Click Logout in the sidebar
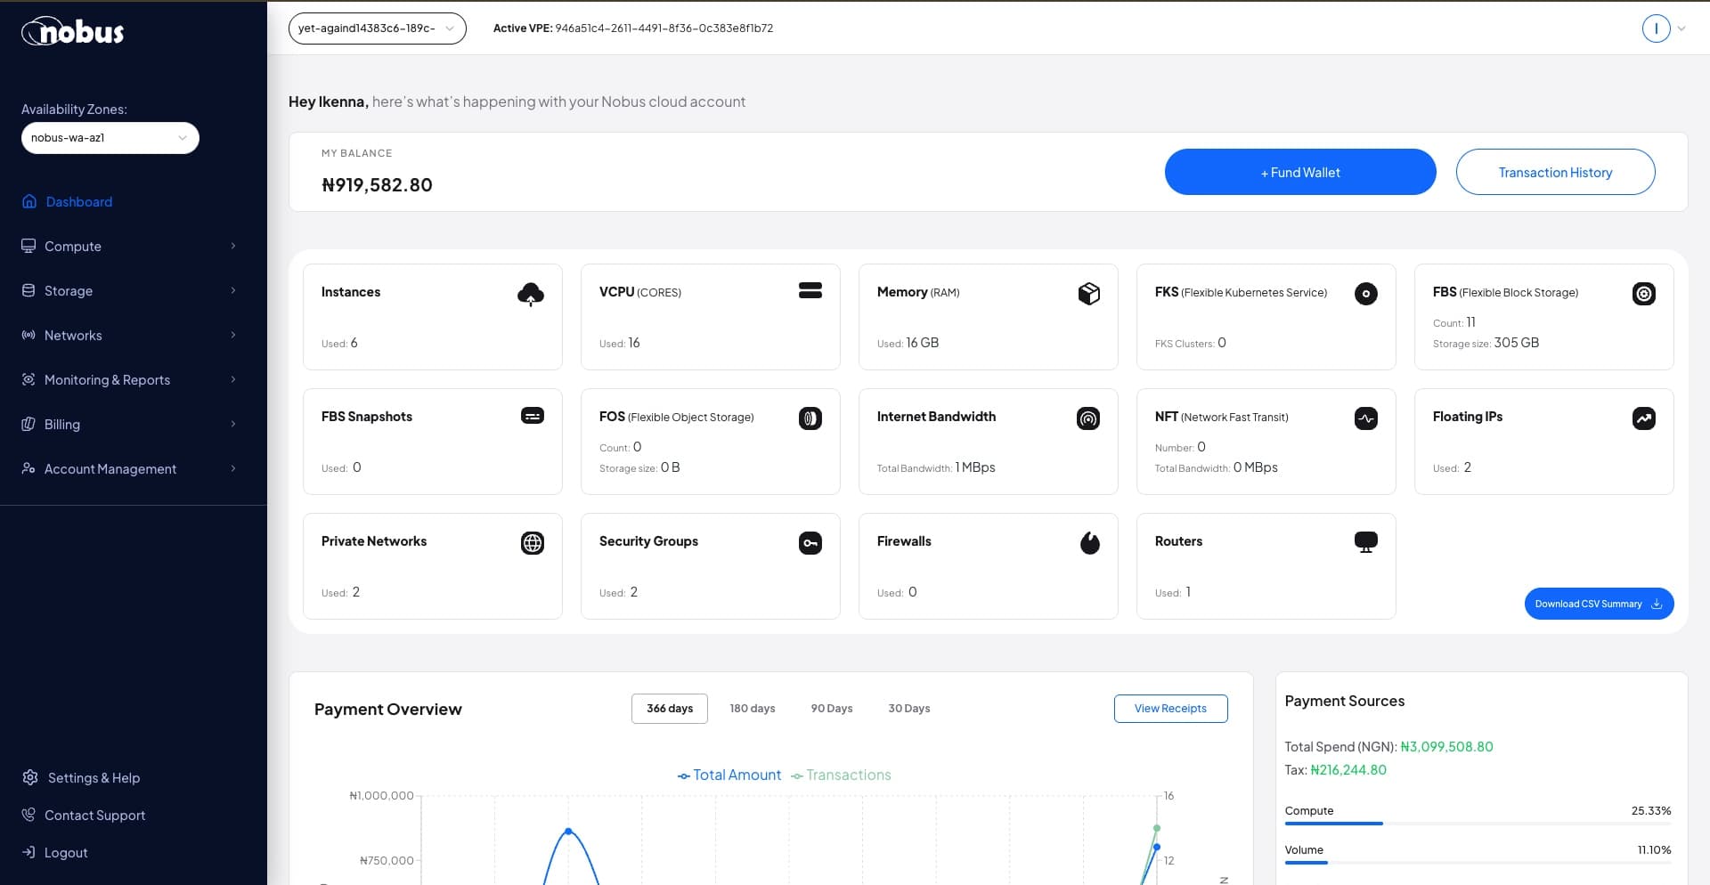This screenshot has height=885, width=1710. point(66,852)
